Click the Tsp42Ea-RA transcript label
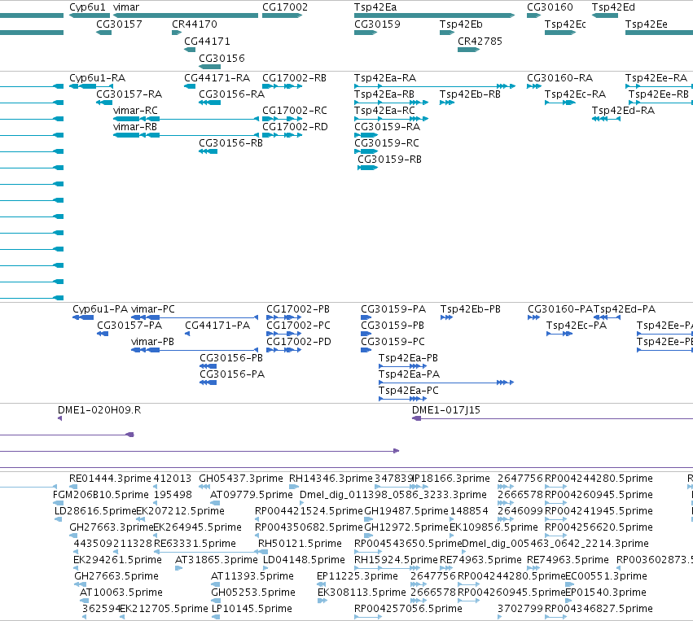 (385, 78)
